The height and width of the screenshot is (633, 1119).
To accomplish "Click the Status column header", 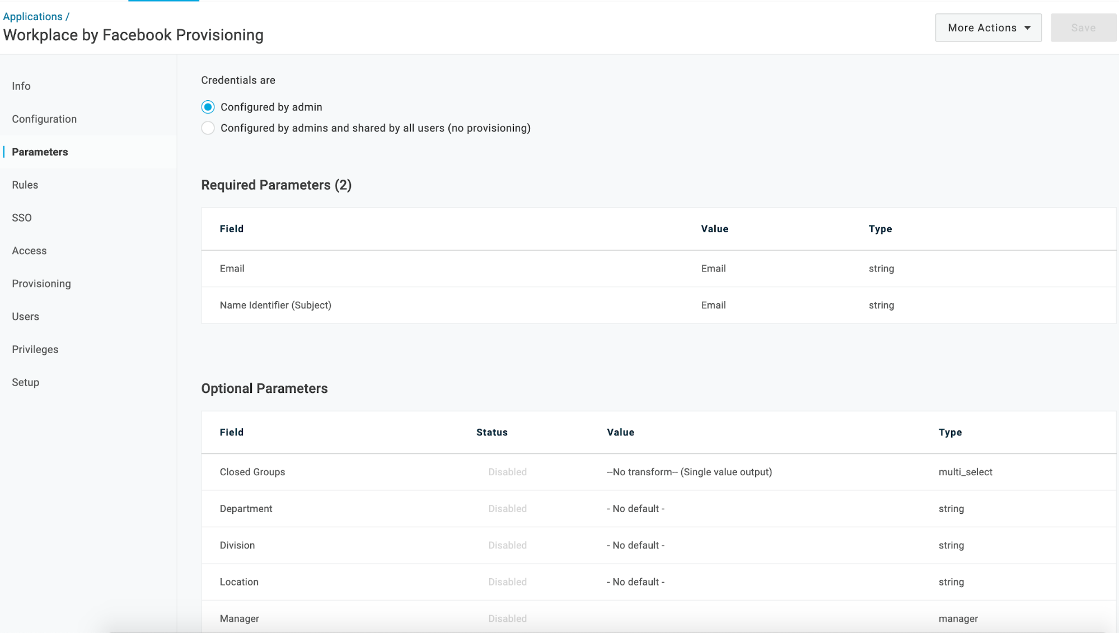I will click(492, 433).
